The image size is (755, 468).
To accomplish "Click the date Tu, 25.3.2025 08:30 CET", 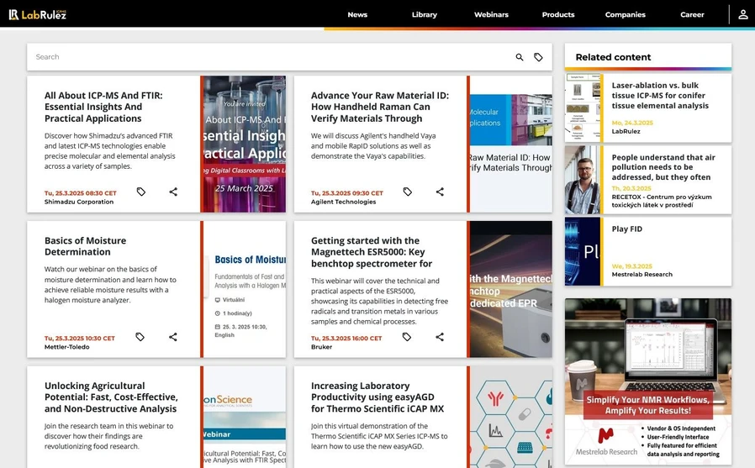I will [81, 193].
